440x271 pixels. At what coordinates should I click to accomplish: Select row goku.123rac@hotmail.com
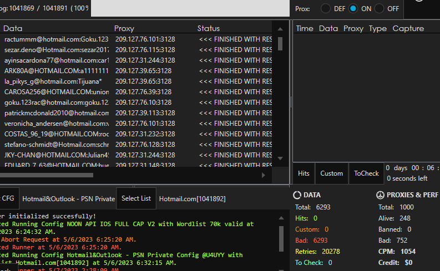click(x=136, y=103)
